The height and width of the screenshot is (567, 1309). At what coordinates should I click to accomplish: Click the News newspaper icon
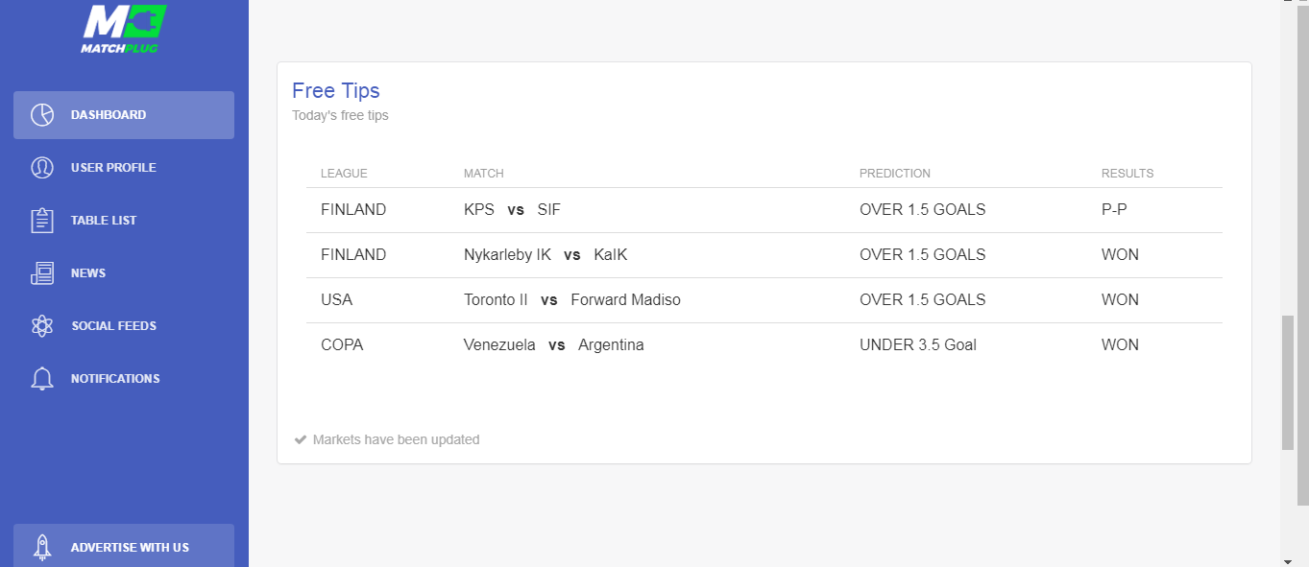[42, 273]
